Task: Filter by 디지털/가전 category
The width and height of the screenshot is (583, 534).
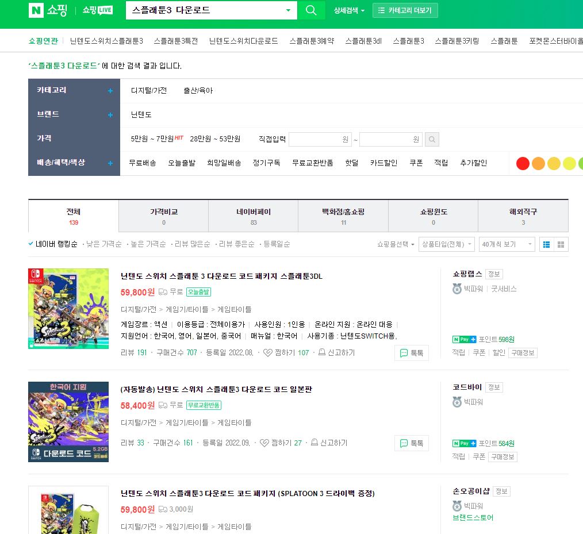Action: pos(149,90)
